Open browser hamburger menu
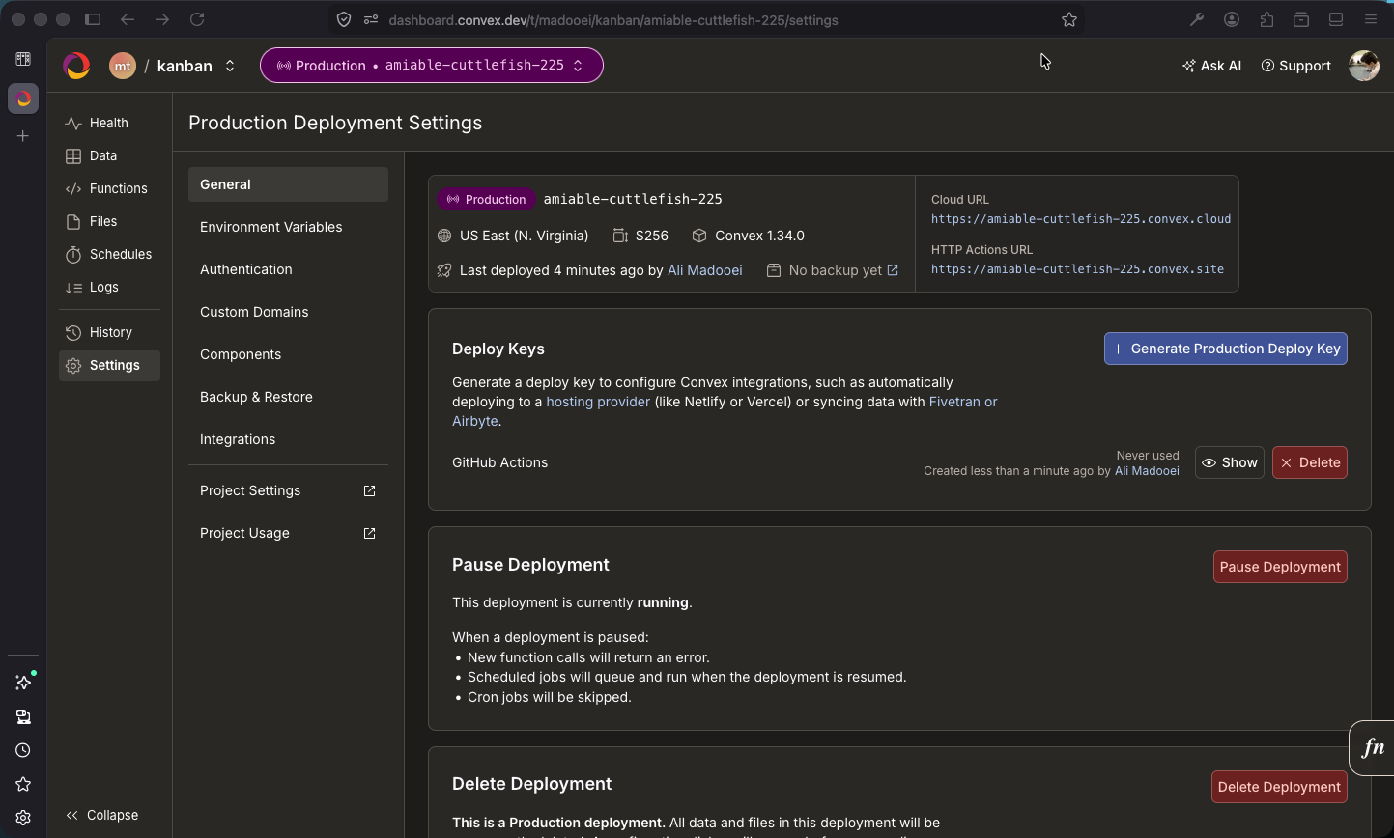 (x=1371, y=19)
